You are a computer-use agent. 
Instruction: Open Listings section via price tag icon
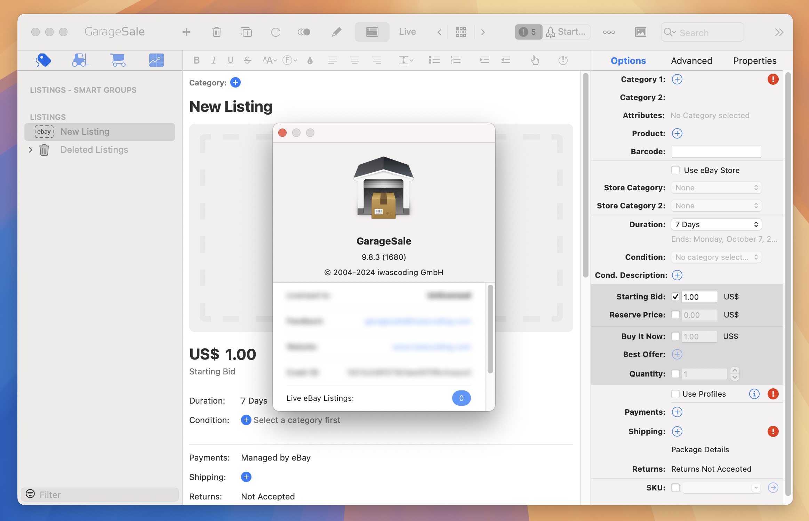click(x=43, y=60)
